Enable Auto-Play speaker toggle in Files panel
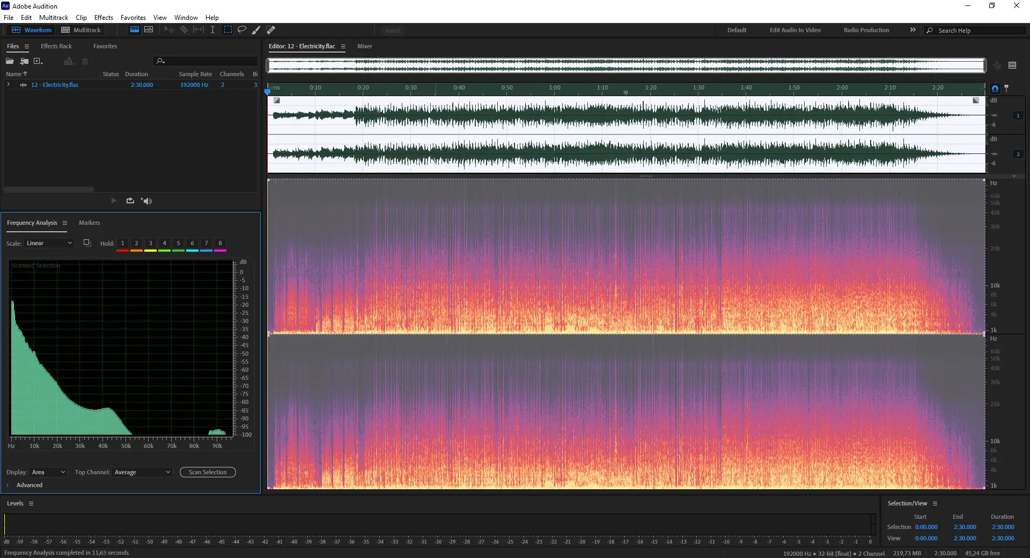This screenshot has width=1030, height=558. 146,201
